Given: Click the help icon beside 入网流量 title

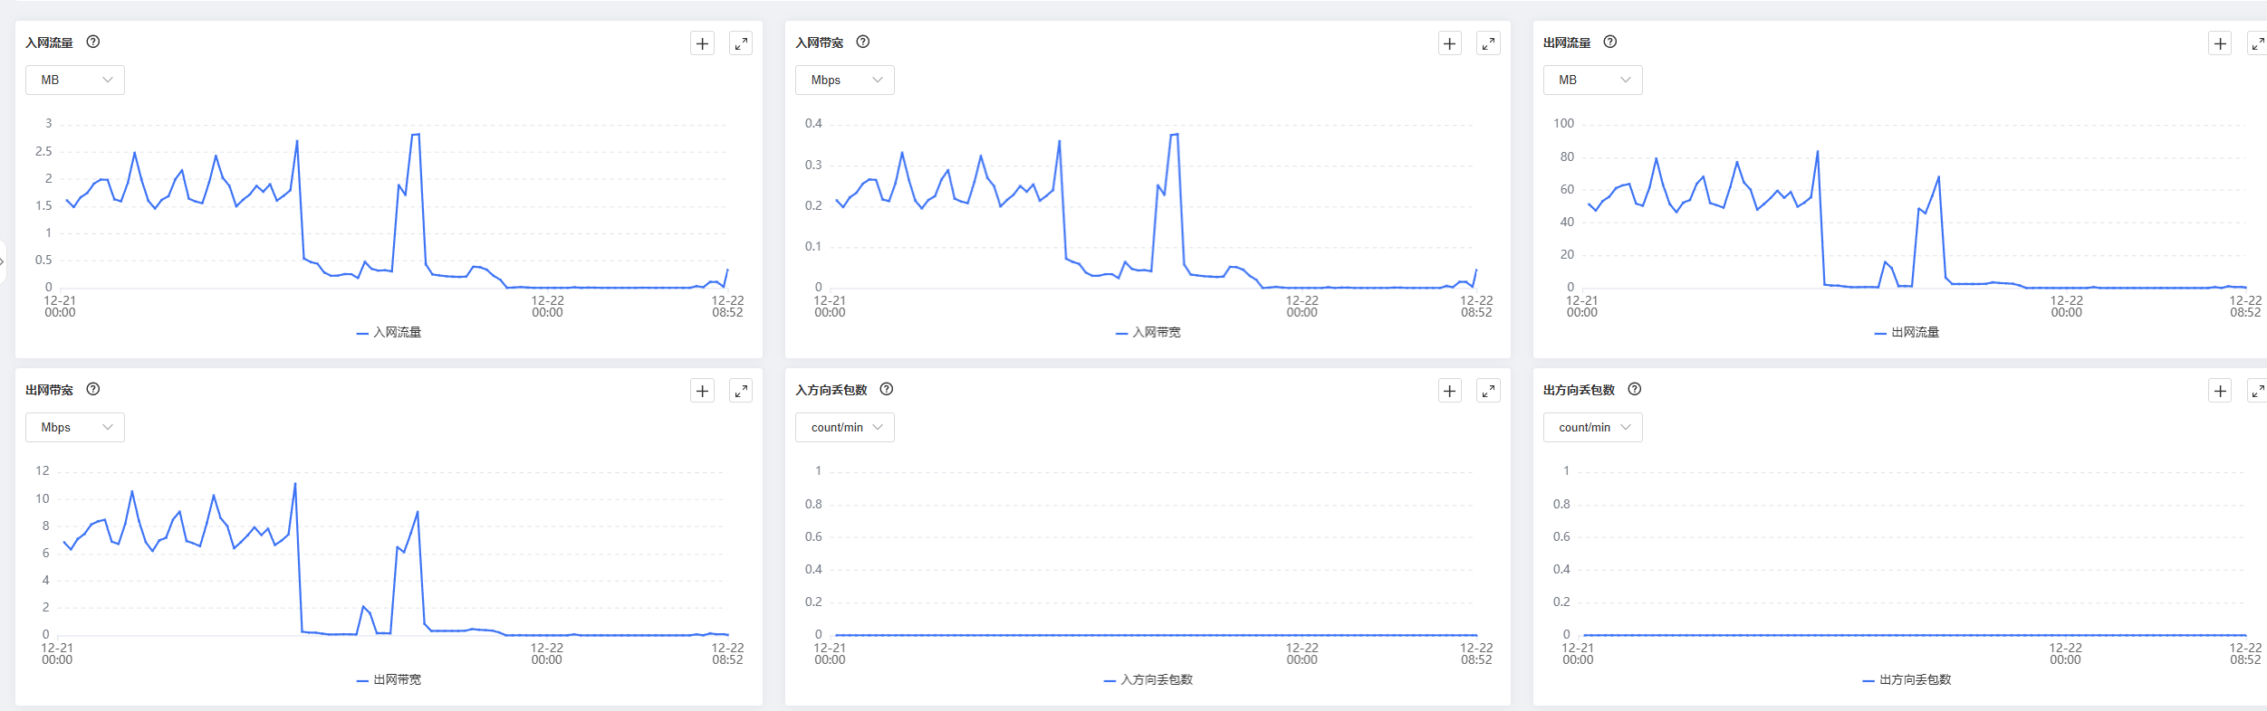Looking at the screenshot, I should [x=93, y=42].
